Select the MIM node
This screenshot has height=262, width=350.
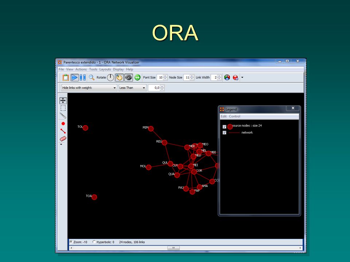[x=151, y=128]
